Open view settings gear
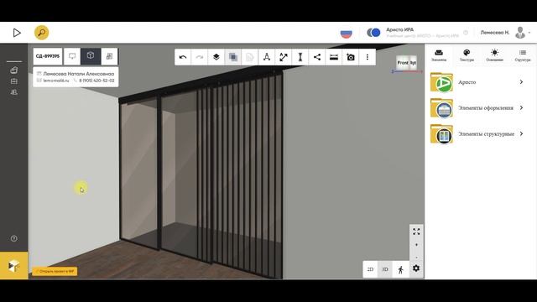Viewport: 537px width, 302px height. [416, 268]
